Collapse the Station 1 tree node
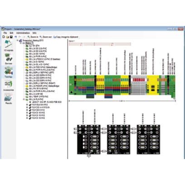 [21, 43]
